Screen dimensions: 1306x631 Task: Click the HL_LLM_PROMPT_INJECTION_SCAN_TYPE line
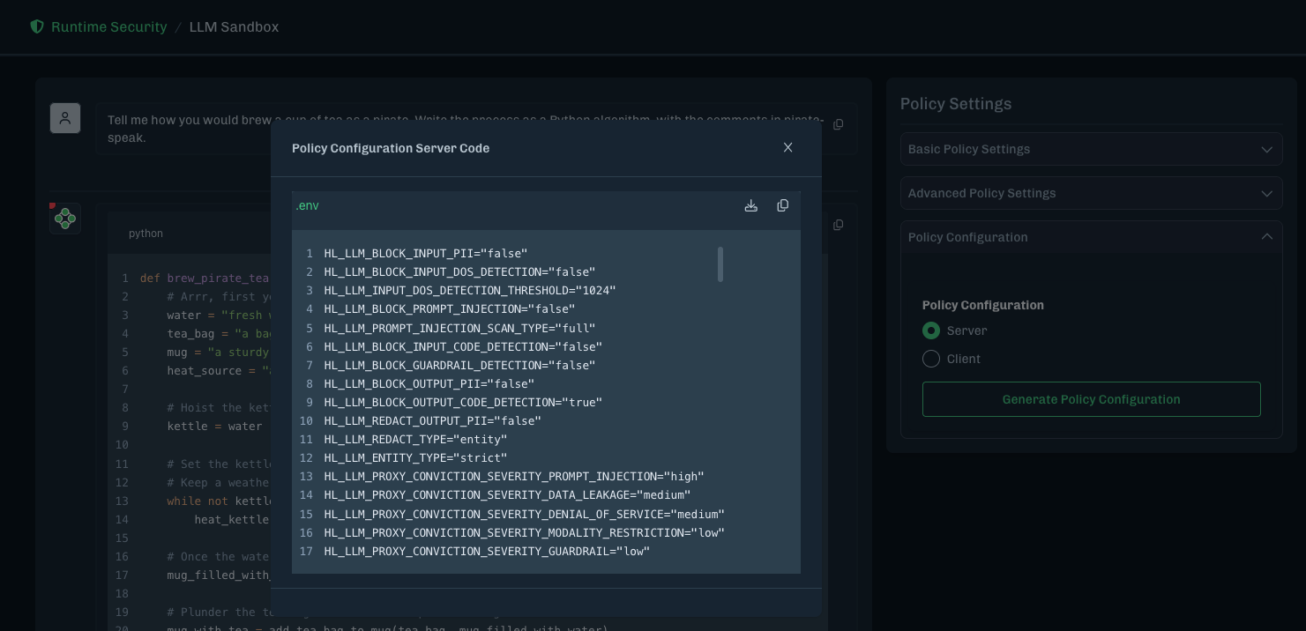(459, 328)
